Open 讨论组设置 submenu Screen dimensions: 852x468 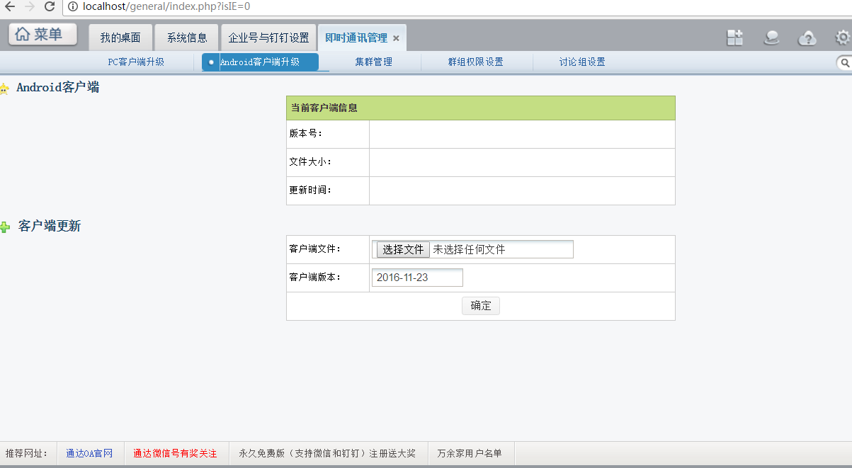(x=582, y=62)
